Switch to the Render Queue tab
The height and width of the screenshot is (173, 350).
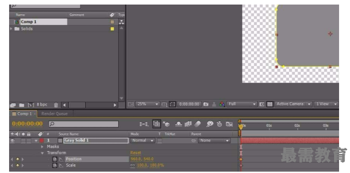(55, 114)
